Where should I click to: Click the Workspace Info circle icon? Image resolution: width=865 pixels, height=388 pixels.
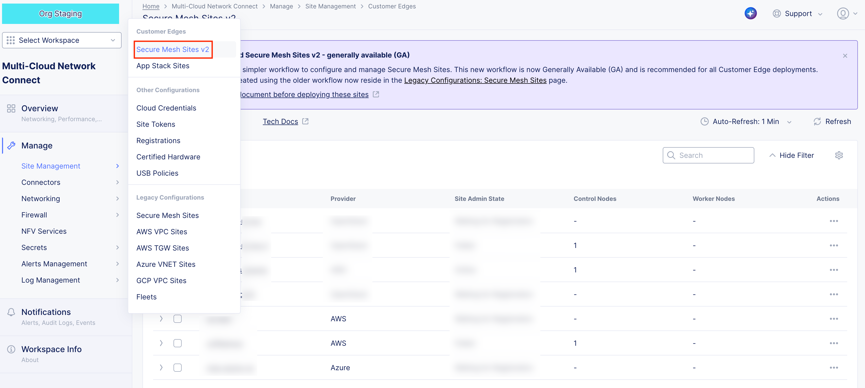[x=11, y=349]
